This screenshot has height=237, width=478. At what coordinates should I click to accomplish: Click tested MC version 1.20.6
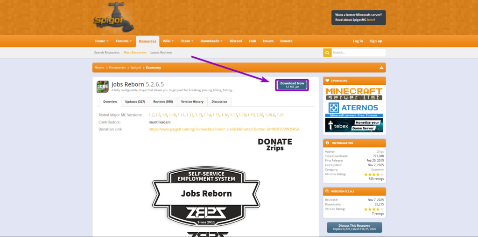[270, 115]
